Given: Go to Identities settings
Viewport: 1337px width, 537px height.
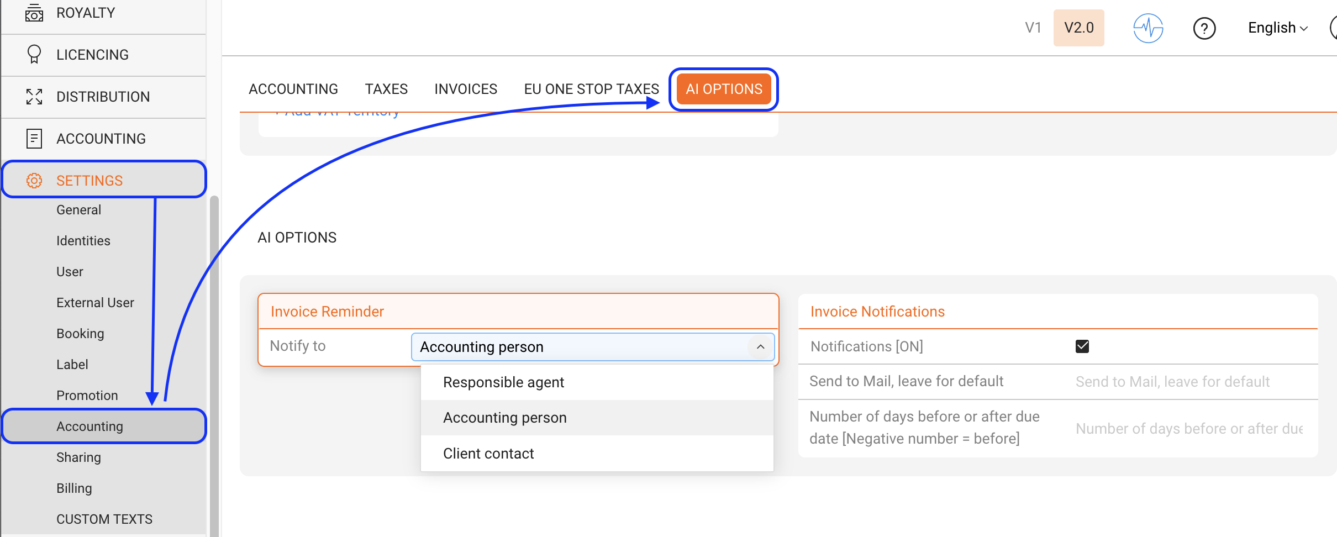Looking at the screenshot, I should tap(83, 241).
